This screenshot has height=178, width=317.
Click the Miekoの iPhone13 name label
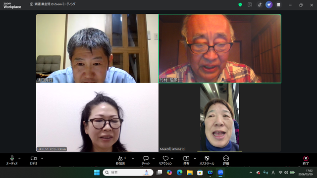pyautogui.click(x=172, y=149)
